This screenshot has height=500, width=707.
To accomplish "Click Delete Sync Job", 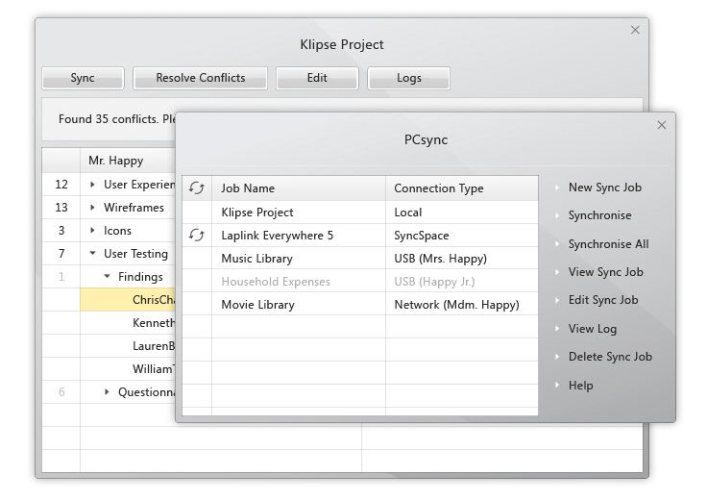I will coord(609,357).
